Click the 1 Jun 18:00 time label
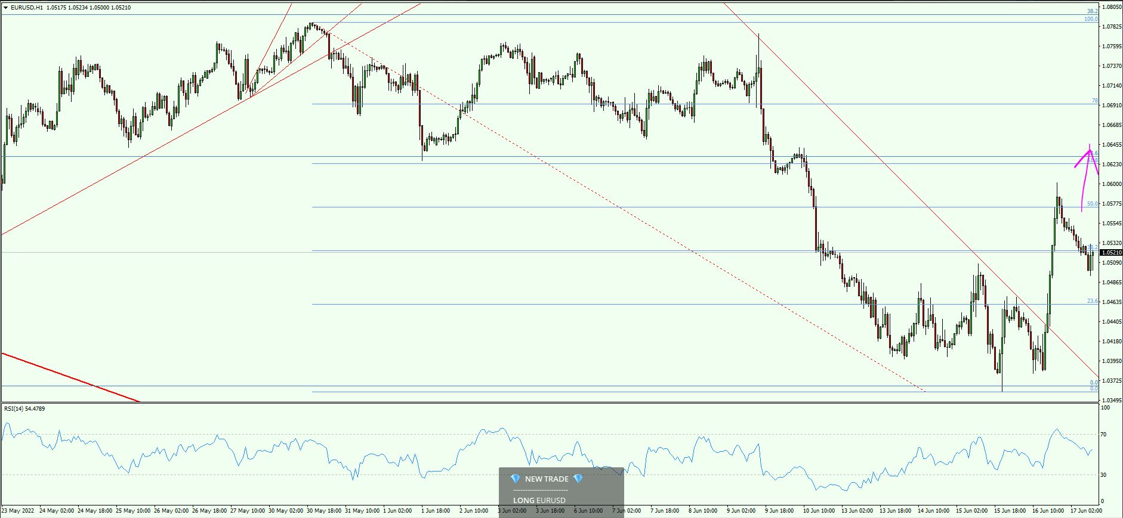The image size is (1123, 518). pos(436,511)
